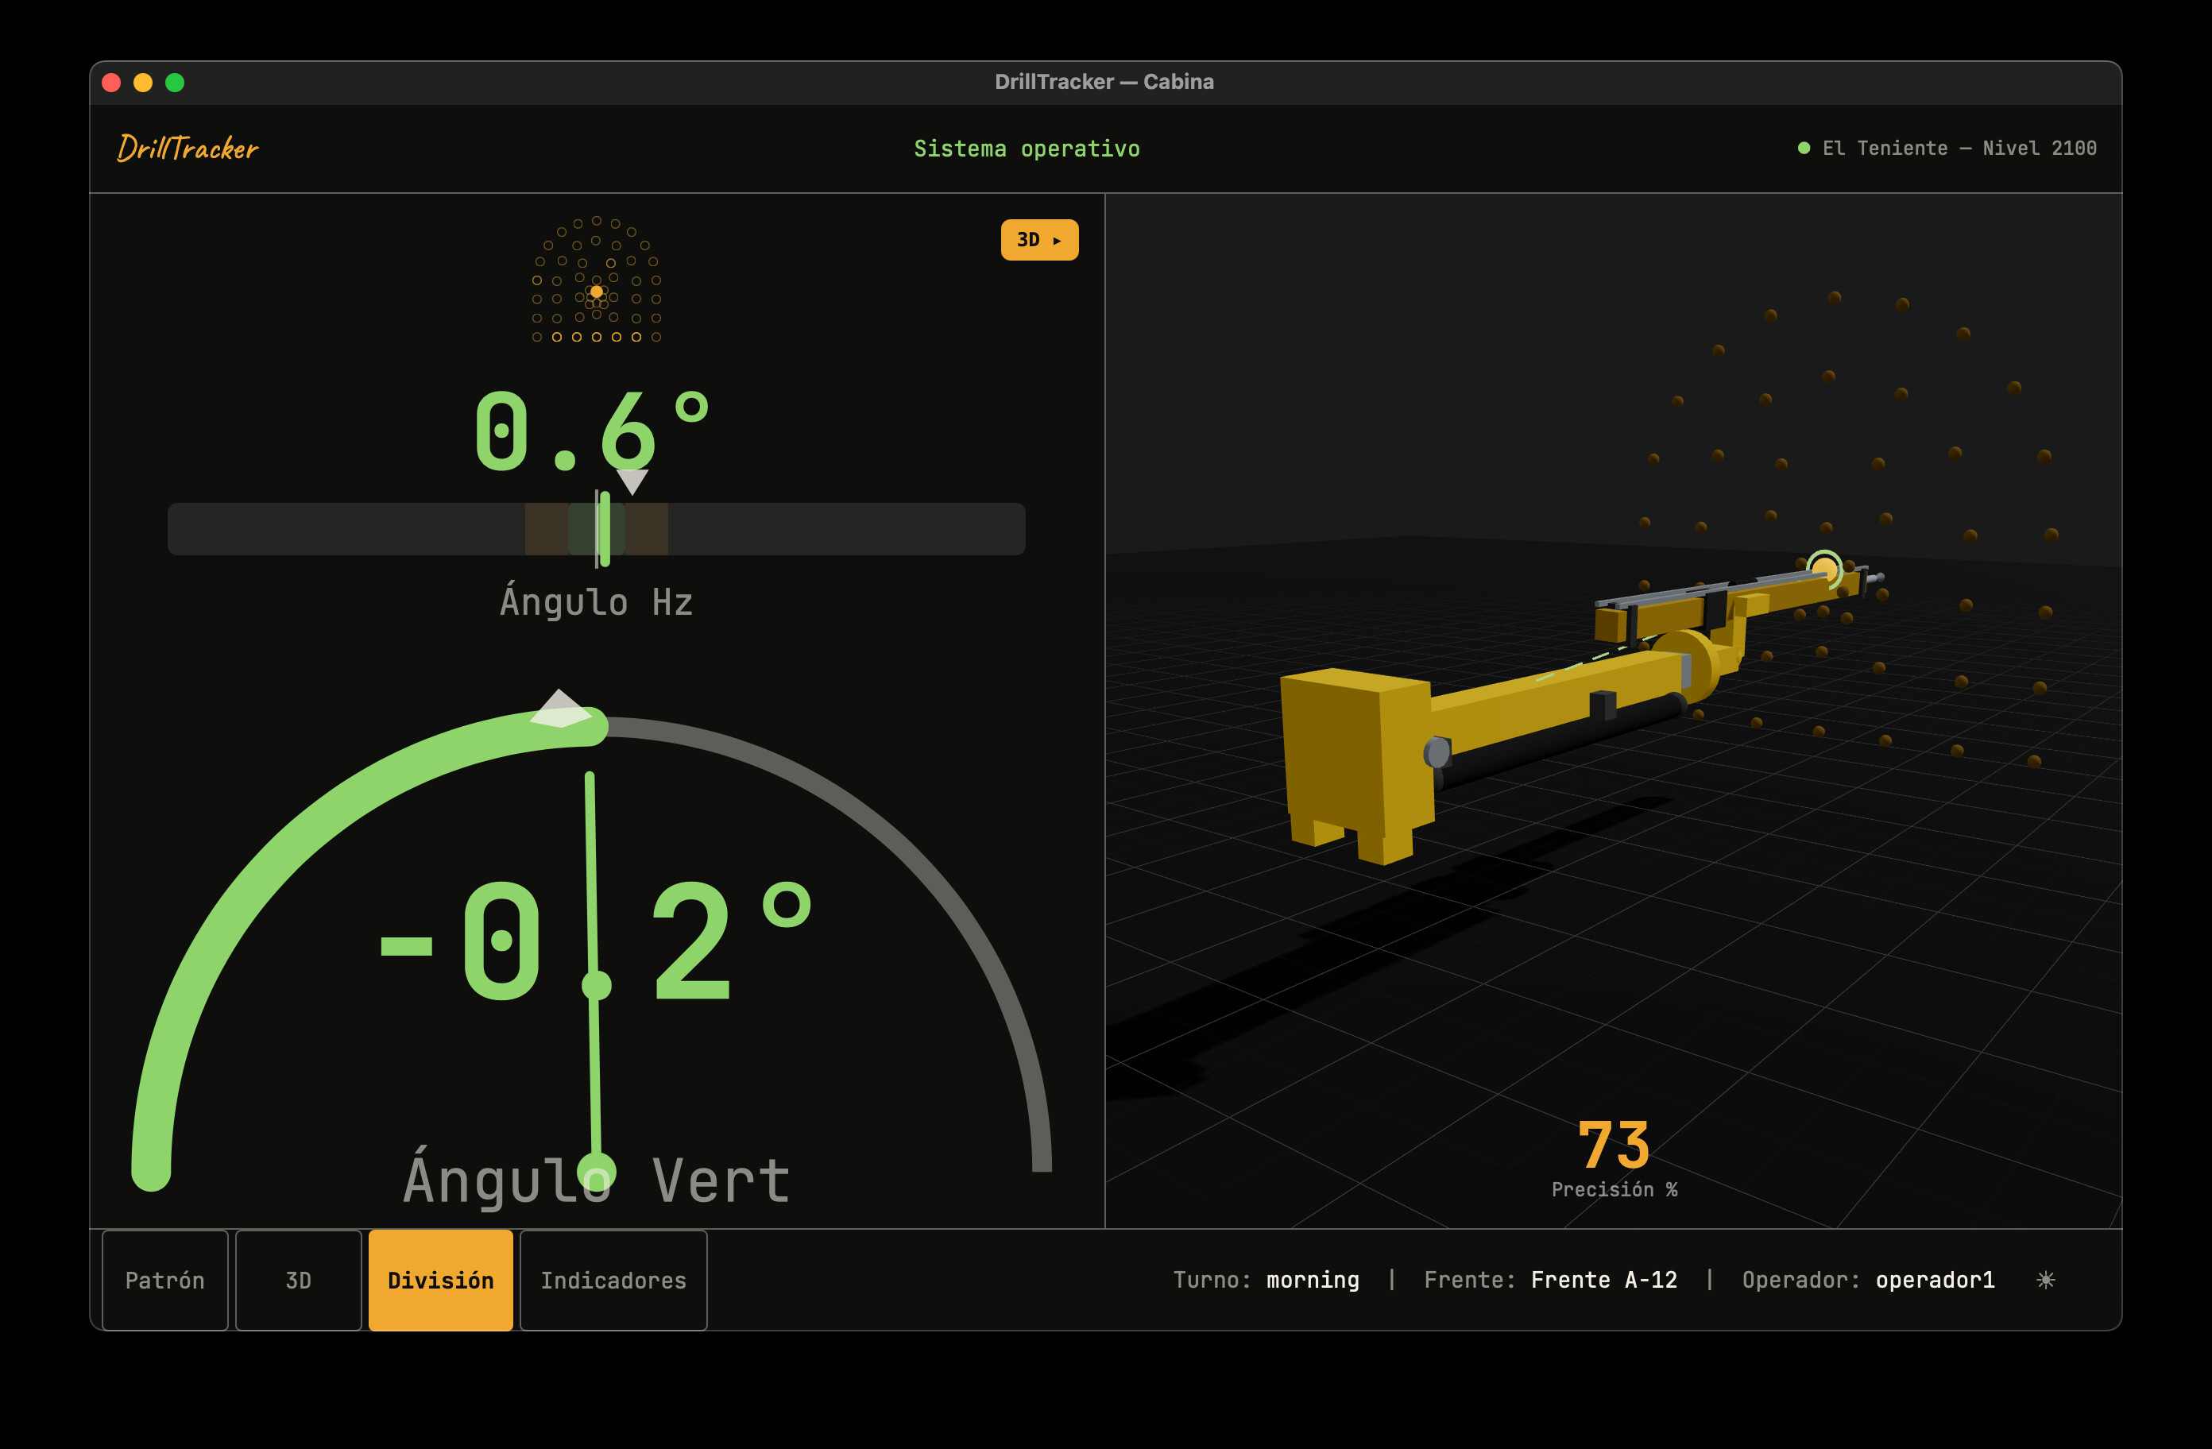
Task: Click the horizontal angle bar indicator
Action: [x=596, y=529]
